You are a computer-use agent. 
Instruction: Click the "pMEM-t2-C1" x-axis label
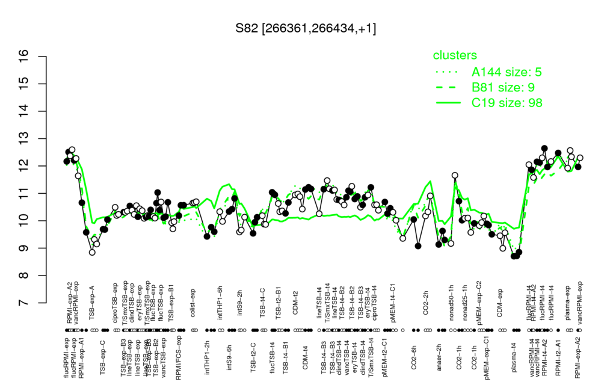tap(386, 356)
